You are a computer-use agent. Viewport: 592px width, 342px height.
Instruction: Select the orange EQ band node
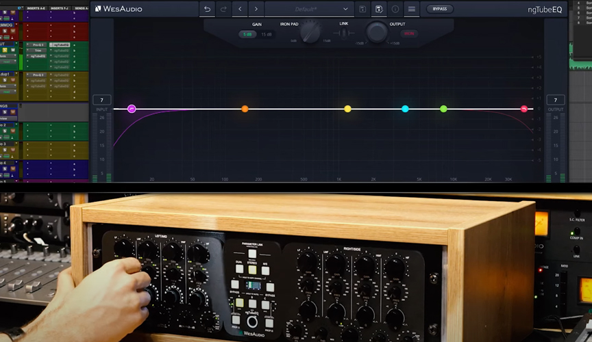pos(245,109)
